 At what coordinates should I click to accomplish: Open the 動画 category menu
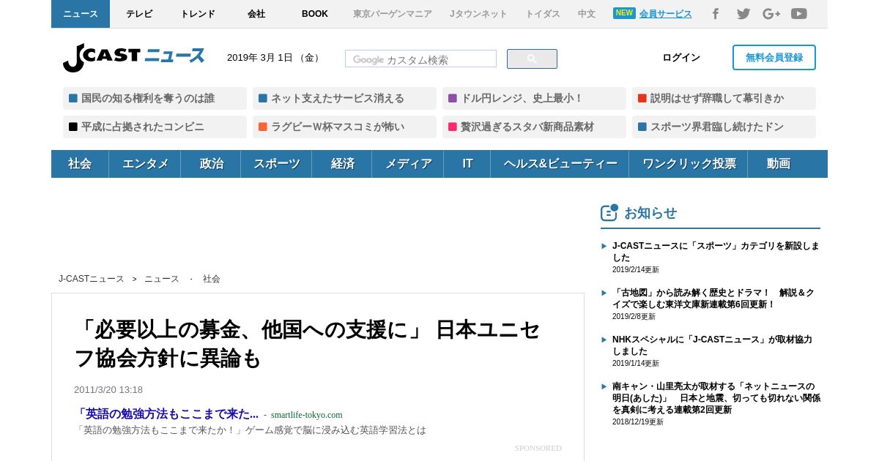778,164
